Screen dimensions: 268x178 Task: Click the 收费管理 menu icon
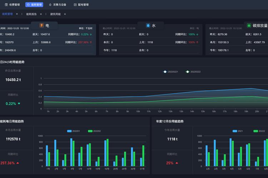pos(6,5)
